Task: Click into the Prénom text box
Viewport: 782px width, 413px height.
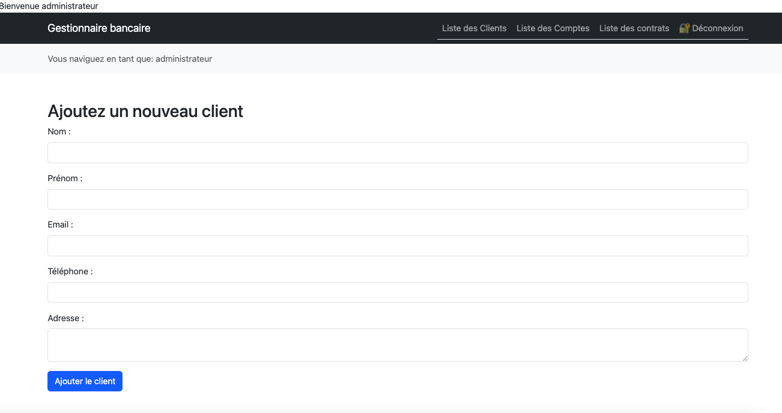Action: click(398, 199)
